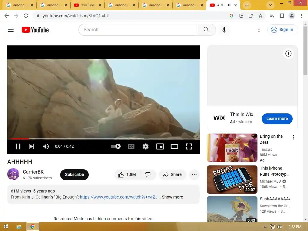Subscribe to CarrierBK channel
308x231 pixels.
pos(75,174)
